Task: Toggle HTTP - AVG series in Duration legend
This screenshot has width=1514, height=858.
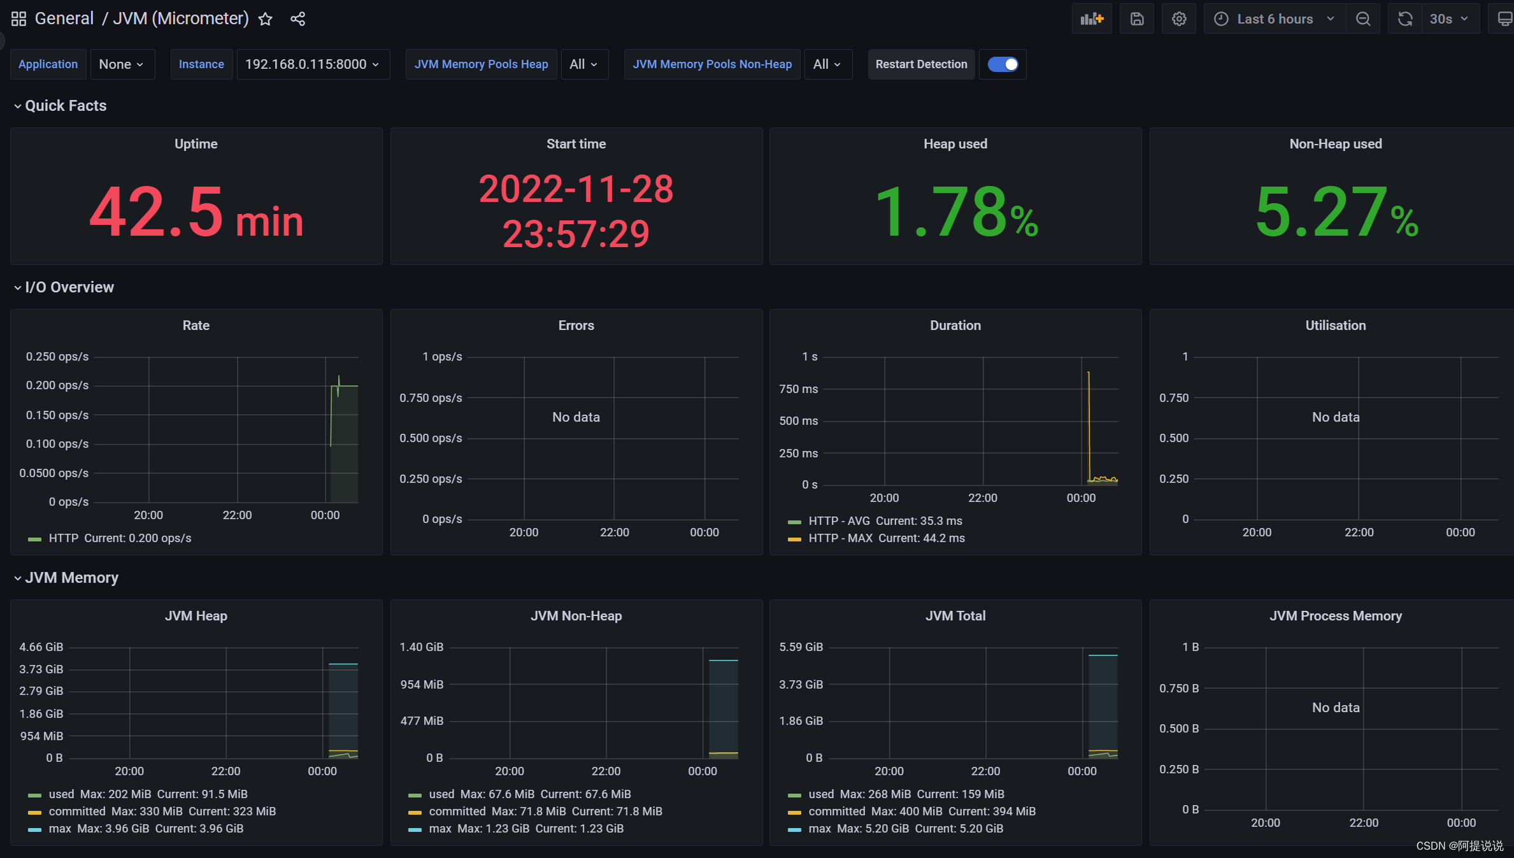Action: point(839,521)
